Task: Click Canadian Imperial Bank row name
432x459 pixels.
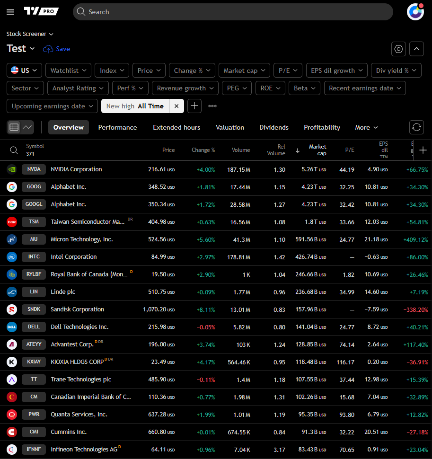Action: [91, 397]
